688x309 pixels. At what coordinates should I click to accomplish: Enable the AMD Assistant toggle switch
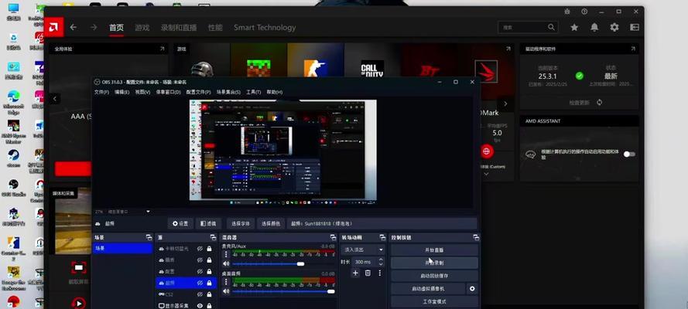click(629, 154)
